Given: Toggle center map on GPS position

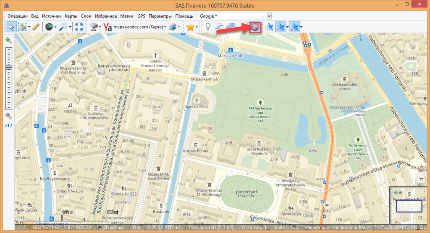Looking at the screenshot, I should point(294,27).
